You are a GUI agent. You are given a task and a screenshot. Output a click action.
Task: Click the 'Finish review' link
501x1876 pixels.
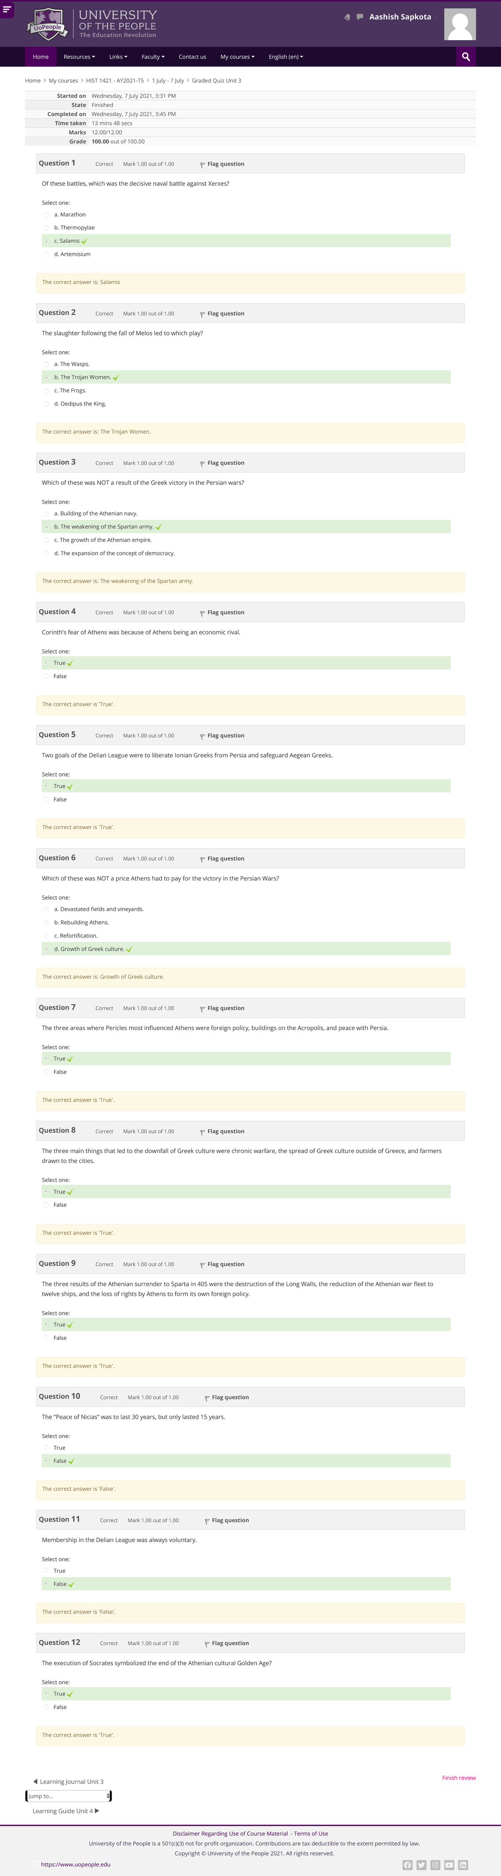pyautogui.click(x=459, y=1777)
